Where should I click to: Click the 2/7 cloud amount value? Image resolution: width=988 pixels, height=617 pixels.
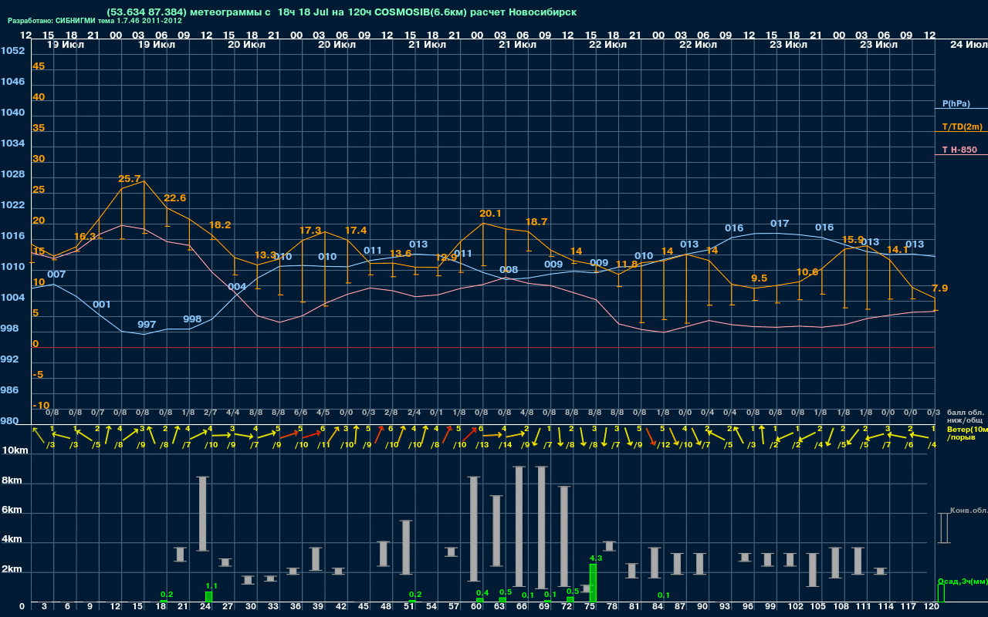click(210, 413)
